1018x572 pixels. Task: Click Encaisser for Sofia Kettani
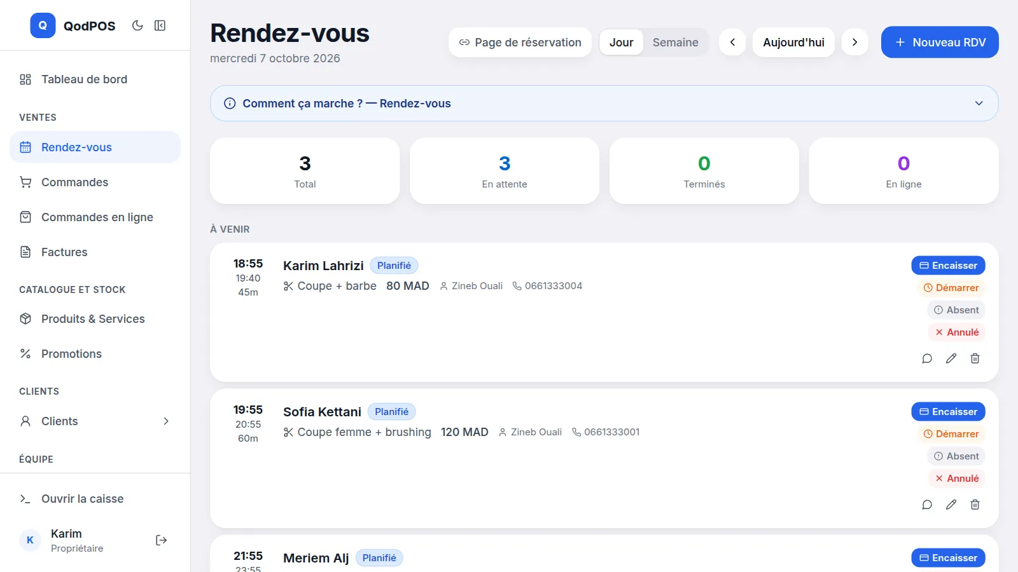pyautogui.click(x=948, y=412)
